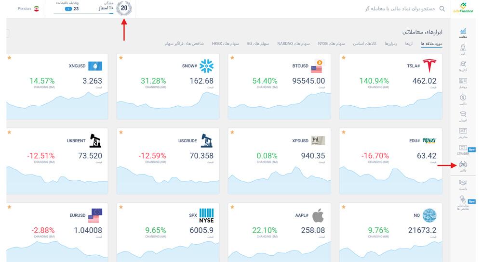Viewport: 482px width, 262px height.
Task: Select the NYSE stocks tab
Action: click(x=332, y=44)
